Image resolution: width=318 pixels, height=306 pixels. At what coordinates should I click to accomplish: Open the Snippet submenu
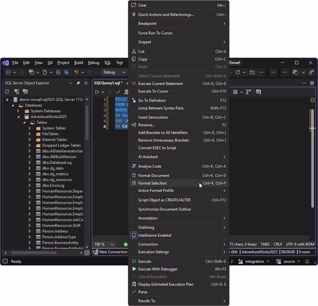(x=179, y=42)
